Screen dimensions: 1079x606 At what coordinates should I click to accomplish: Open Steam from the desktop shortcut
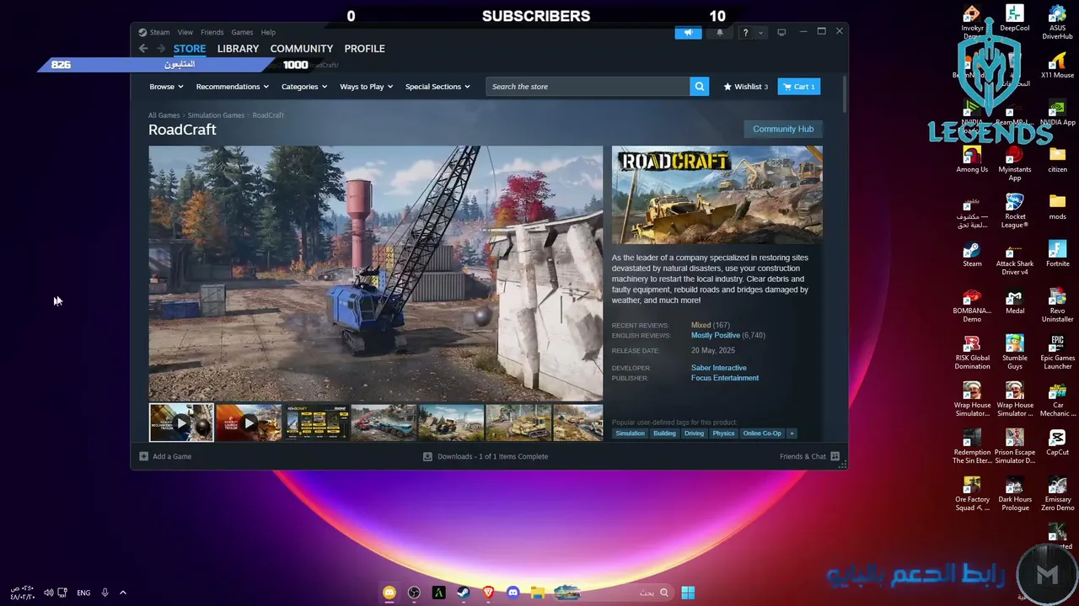pos(972,254)
